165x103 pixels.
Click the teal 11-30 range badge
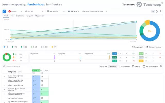click(x=114, y=61)
